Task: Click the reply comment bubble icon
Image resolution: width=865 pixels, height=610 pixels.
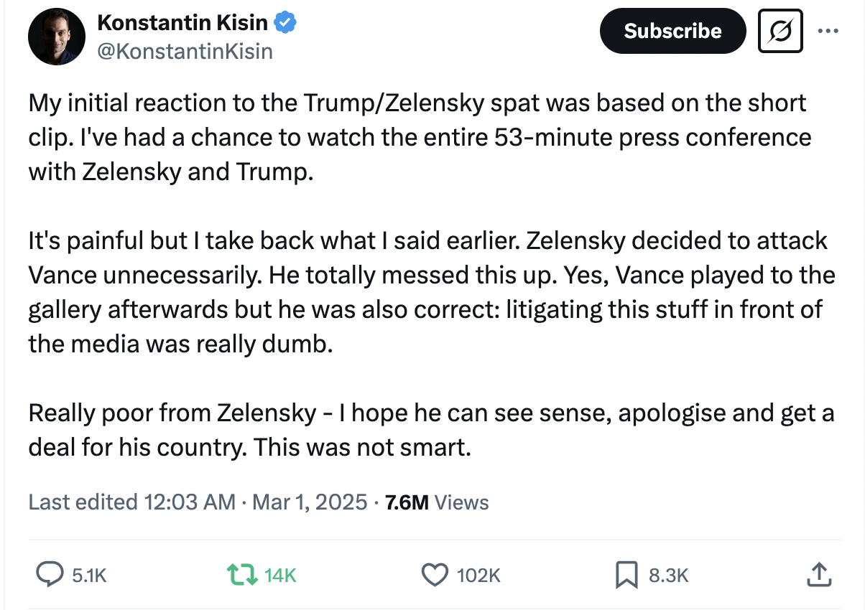Action: pyautogui.click(x=49, y=574)
